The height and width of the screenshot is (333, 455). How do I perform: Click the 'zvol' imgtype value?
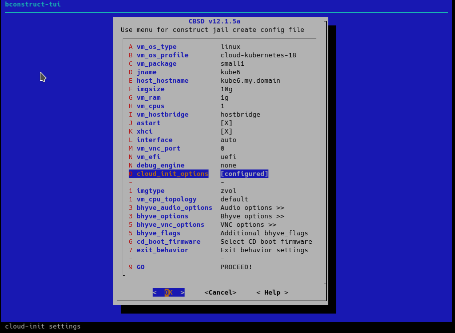click(x=228, y=191)
